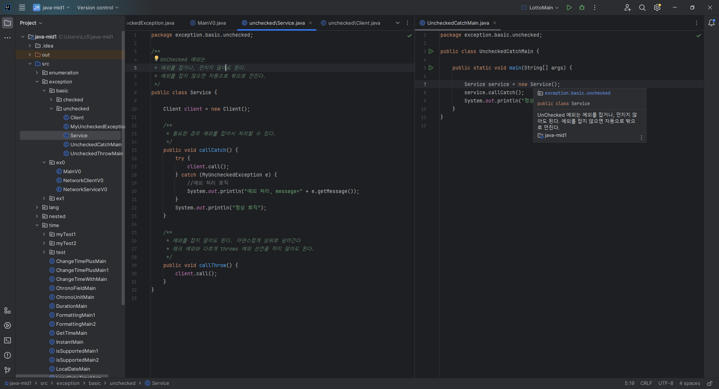Image resolution: width=719 pixels, height=389 pixels.
Task: Click the intention light bulb icon
Action: point(157,58)
